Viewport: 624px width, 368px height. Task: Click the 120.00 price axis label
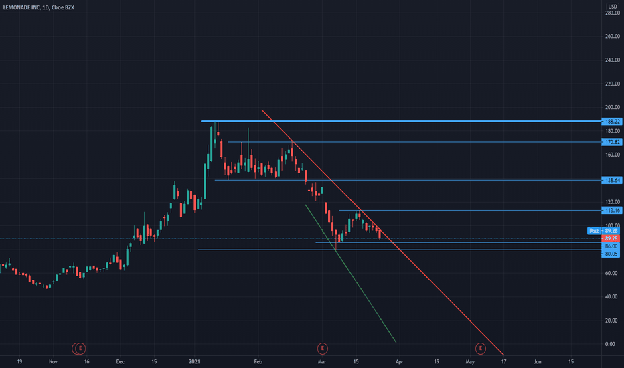click(x=612, y=202)
